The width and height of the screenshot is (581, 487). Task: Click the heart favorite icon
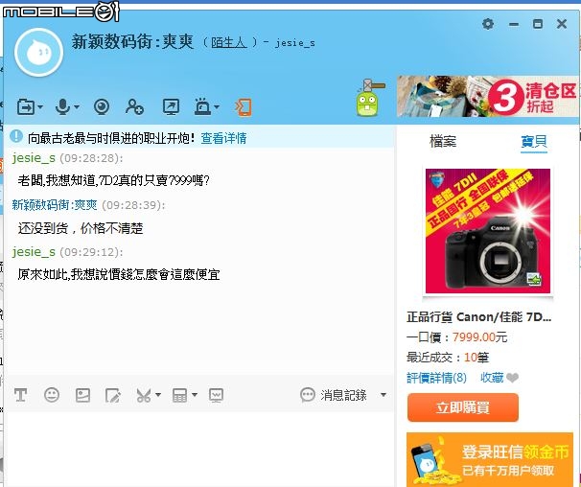[x=513, y=378]
